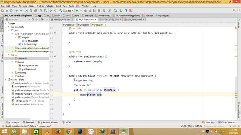Click the Save All toolbar icon

point(7,10)
